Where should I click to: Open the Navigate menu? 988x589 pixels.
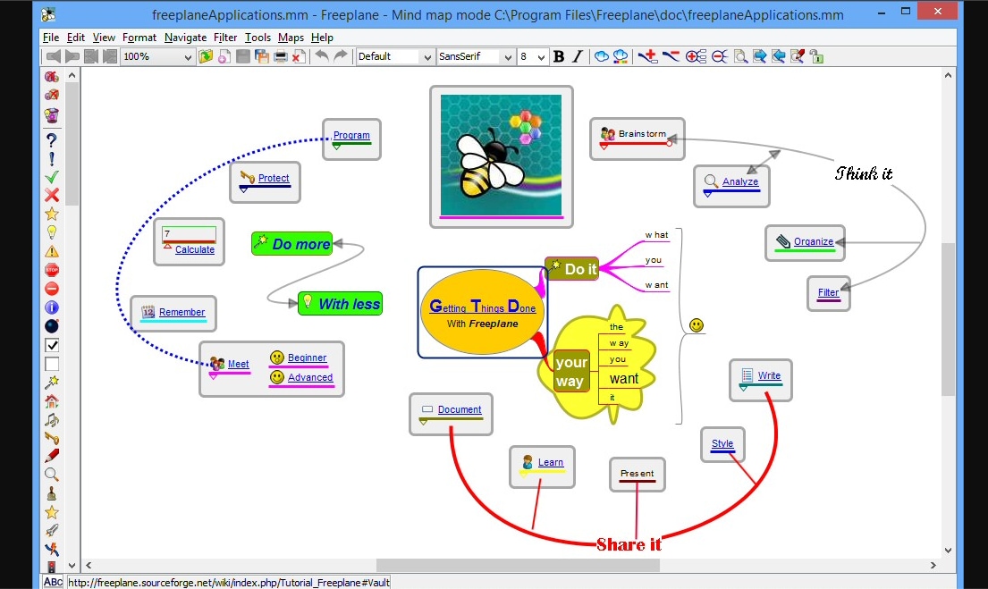pyautogui.click(x=185, y=38)
